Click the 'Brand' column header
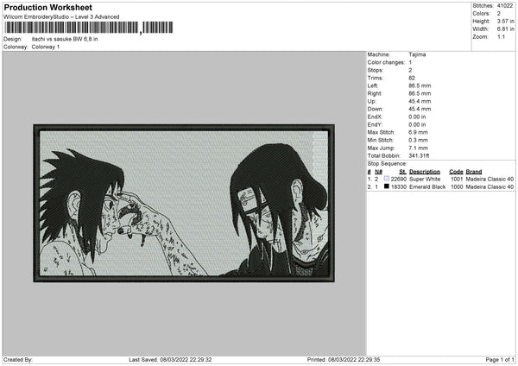The height and width of the screenshot is (366, 518). pos(474,172)
